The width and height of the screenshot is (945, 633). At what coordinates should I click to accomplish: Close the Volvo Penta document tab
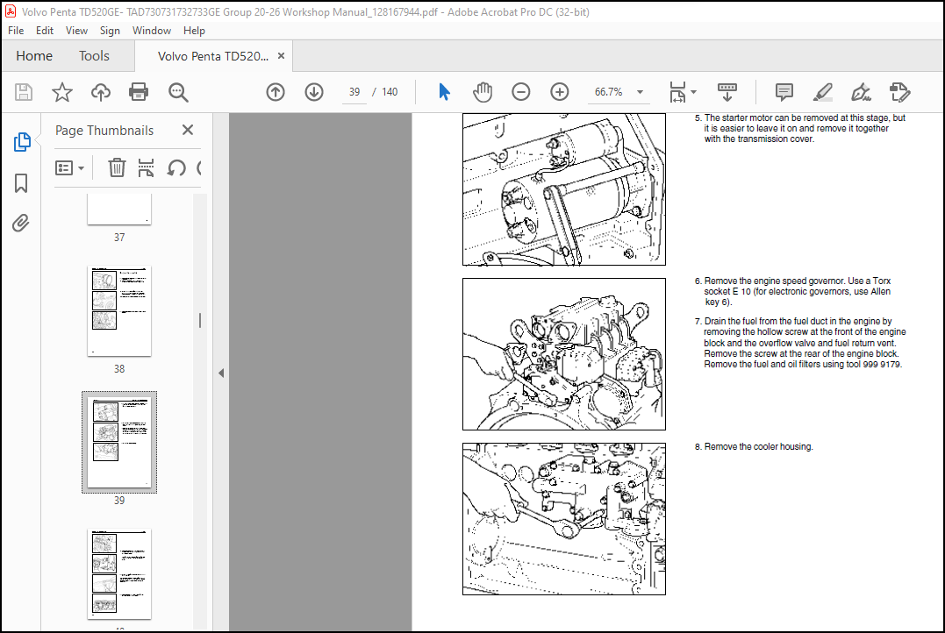click(281, 56)
